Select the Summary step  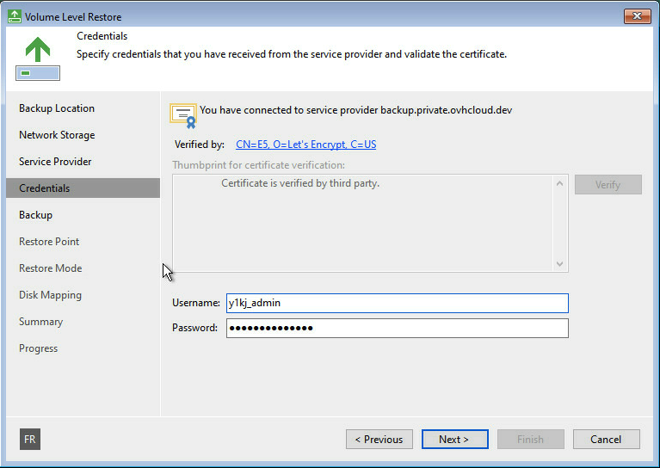coord(40,322)
